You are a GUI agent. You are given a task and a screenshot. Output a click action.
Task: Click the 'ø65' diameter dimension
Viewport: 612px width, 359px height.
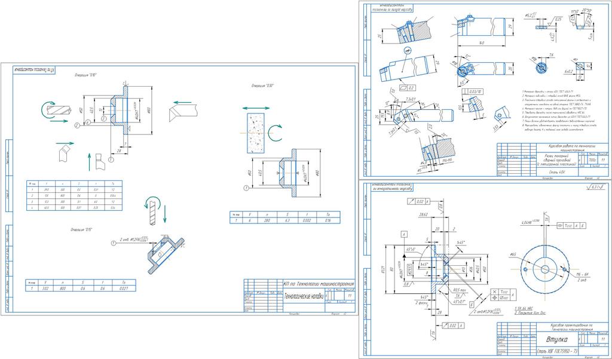pos(513,255)
